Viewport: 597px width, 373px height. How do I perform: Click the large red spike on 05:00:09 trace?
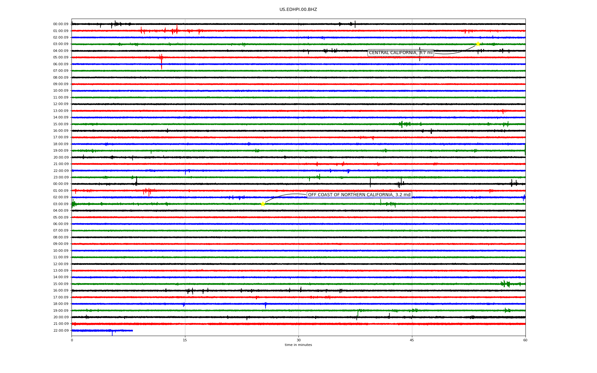coord(161,59)
